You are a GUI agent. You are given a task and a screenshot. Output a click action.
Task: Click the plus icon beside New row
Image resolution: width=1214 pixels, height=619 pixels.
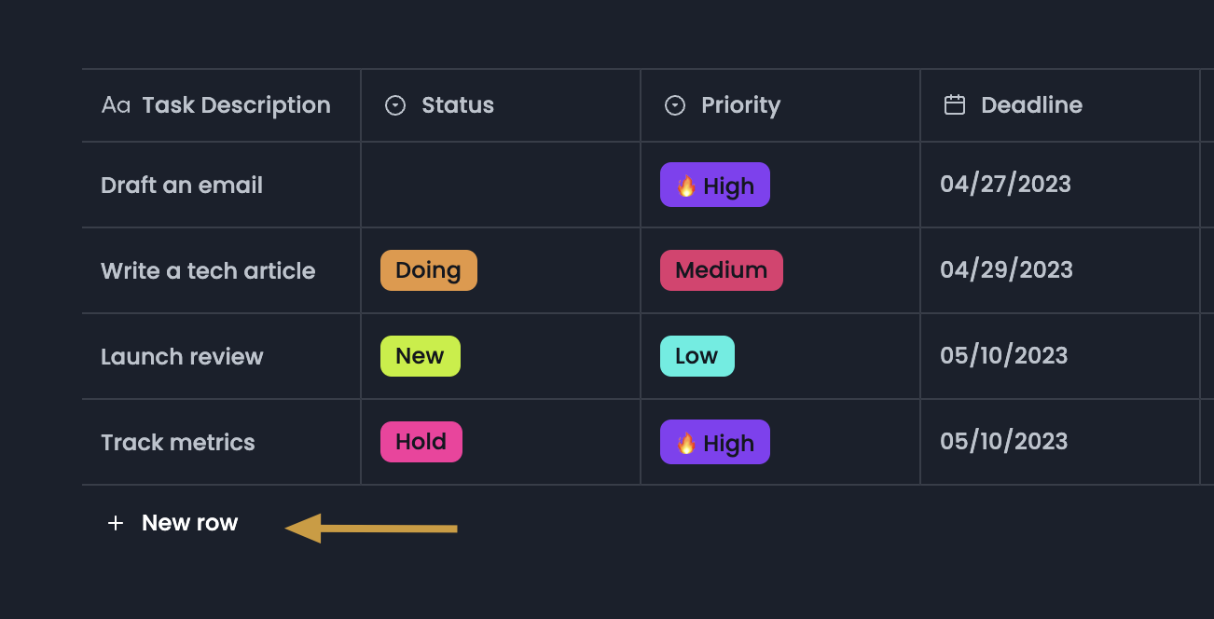pyautogui.click(x=116, y=523)
